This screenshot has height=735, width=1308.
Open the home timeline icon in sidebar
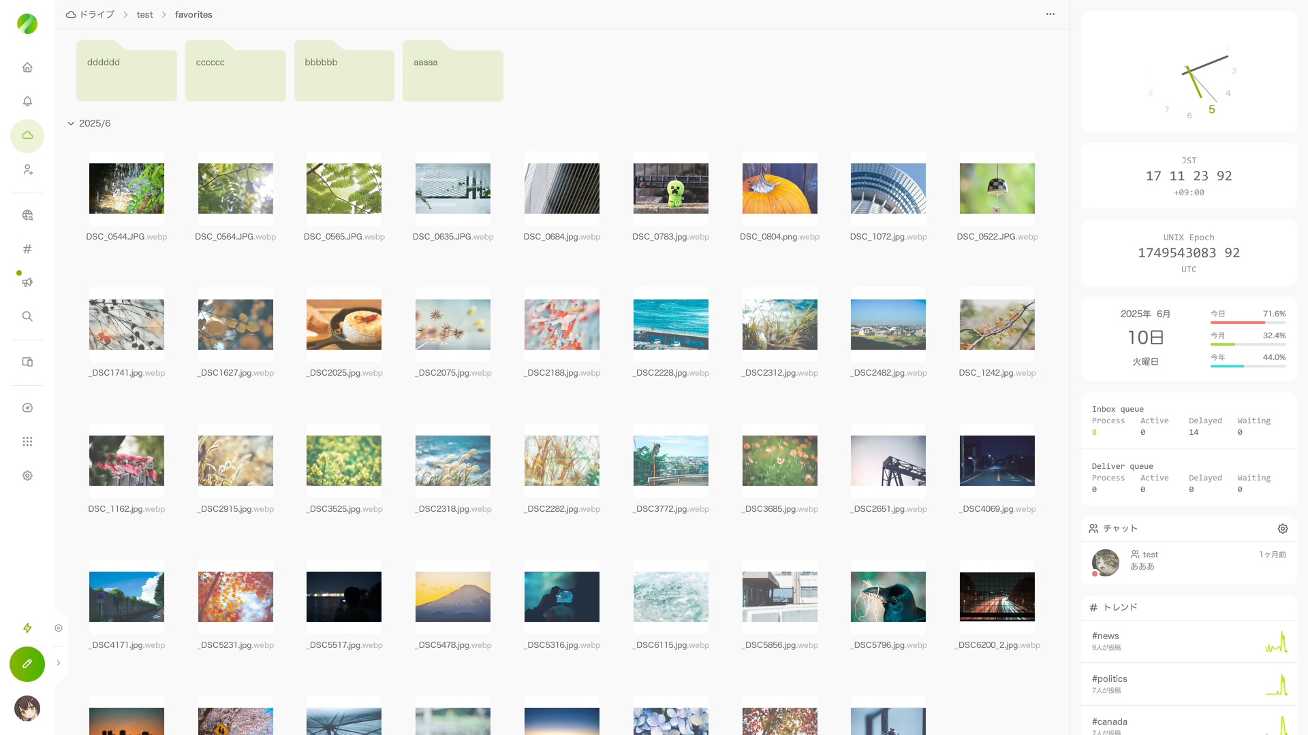coord(27,67)
